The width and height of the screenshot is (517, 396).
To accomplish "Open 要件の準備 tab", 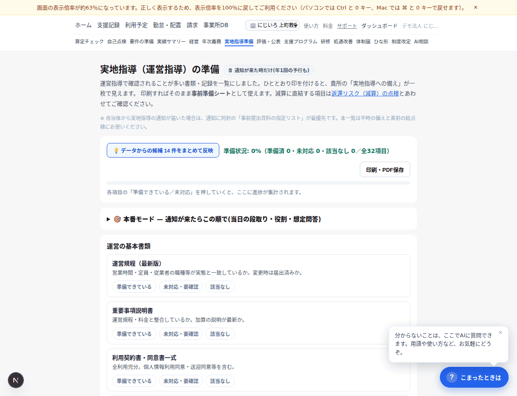I will pos(142,42).
